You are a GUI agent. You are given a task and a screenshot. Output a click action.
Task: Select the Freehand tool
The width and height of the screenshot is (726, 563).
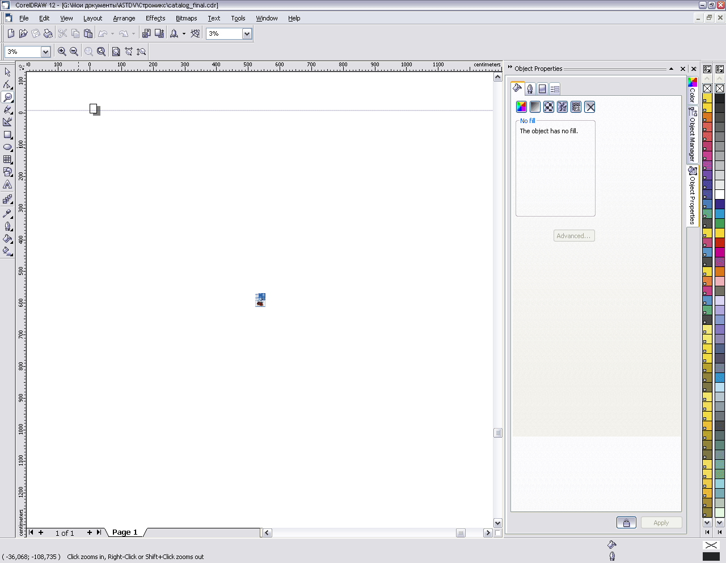pyautogui.click(x=7, y=109)
